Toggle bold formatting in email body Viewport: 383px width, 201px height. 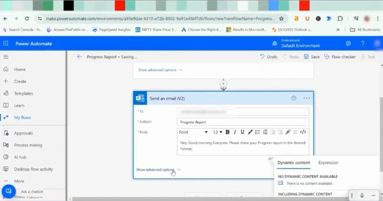pyautogui.click(x=227, y=132)
